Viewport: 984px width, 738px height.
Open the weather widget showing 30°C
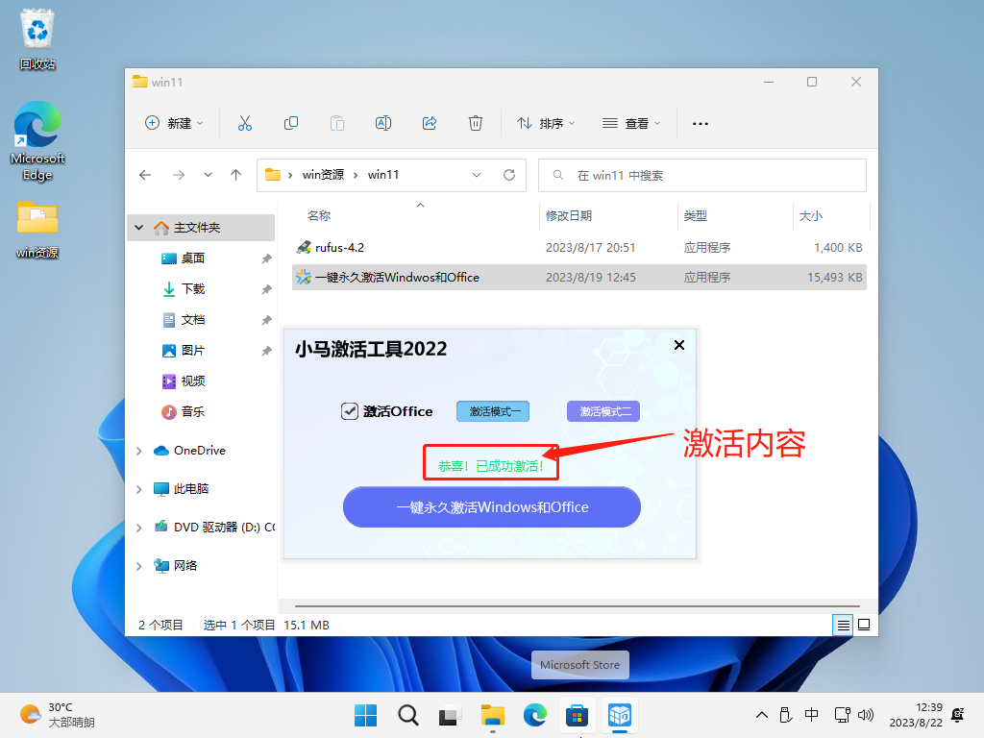click(x=57, y=715)
